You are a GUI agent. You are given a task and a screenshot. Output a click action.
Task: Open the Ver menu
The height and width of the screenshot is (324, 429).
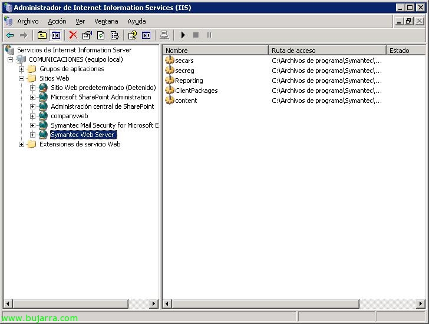point(80,21)
